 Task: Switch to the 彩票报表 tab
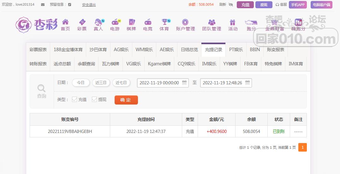point(38,50)
